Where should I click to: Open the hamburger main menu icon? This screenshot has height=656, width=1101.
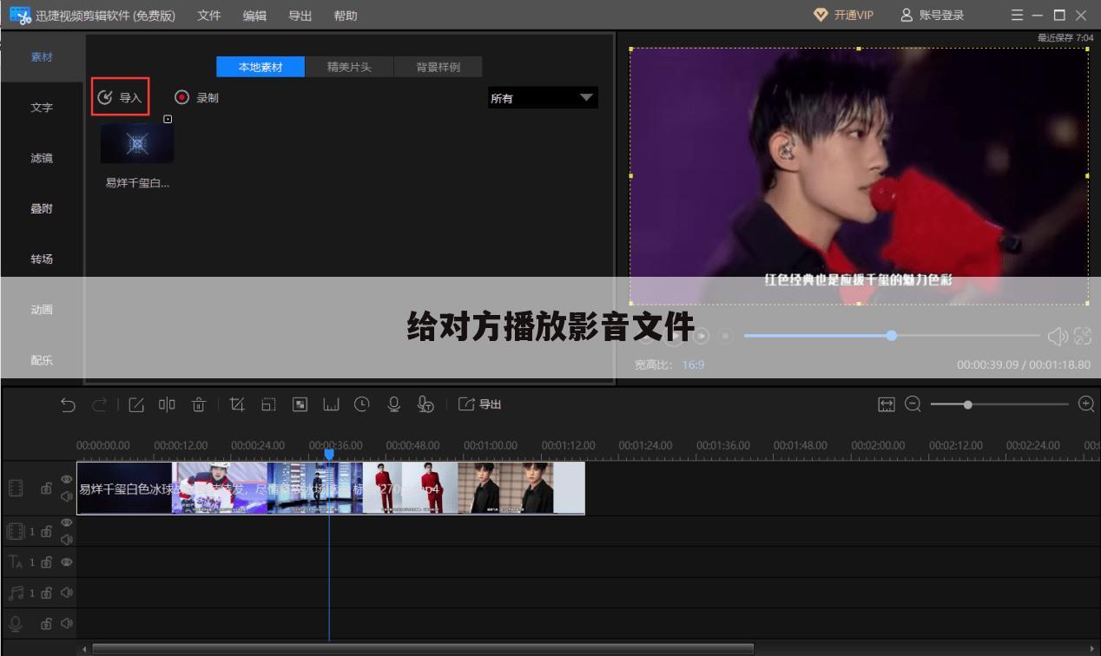(x=1018, y=15)
